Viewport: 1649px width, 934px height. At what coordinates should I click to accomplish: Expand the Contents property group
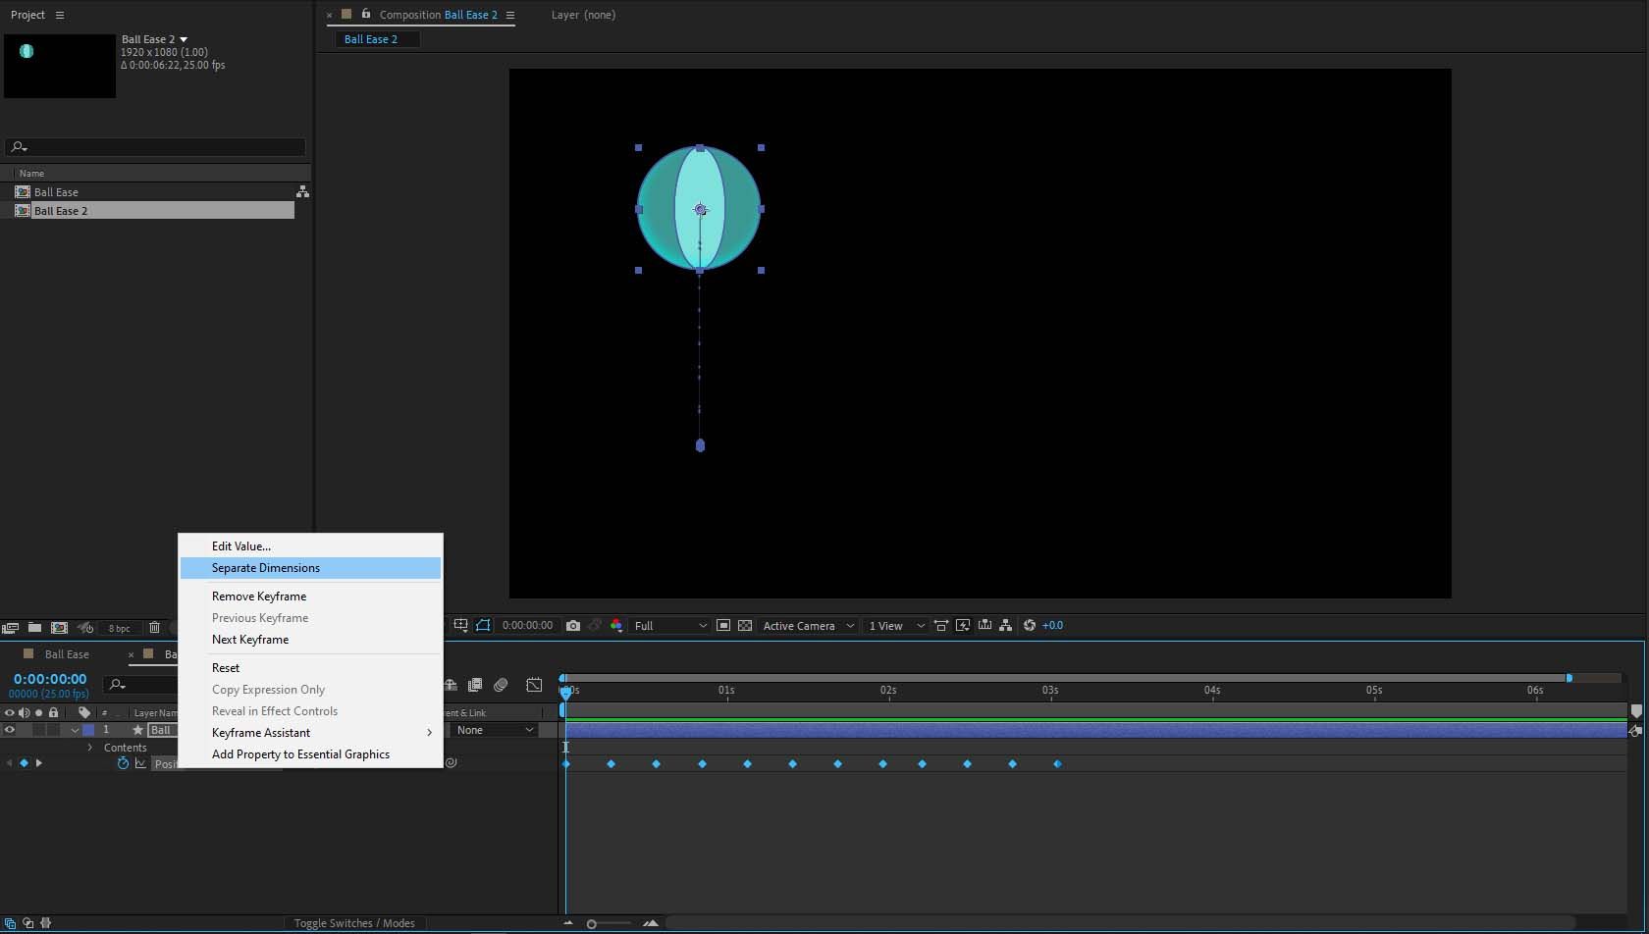click(x=90, y=748)
